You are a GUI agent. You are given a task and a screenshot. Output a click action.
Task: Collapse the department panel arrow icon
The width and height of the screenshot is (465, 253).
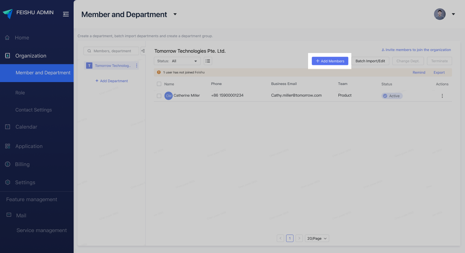(x=143, y=51)
